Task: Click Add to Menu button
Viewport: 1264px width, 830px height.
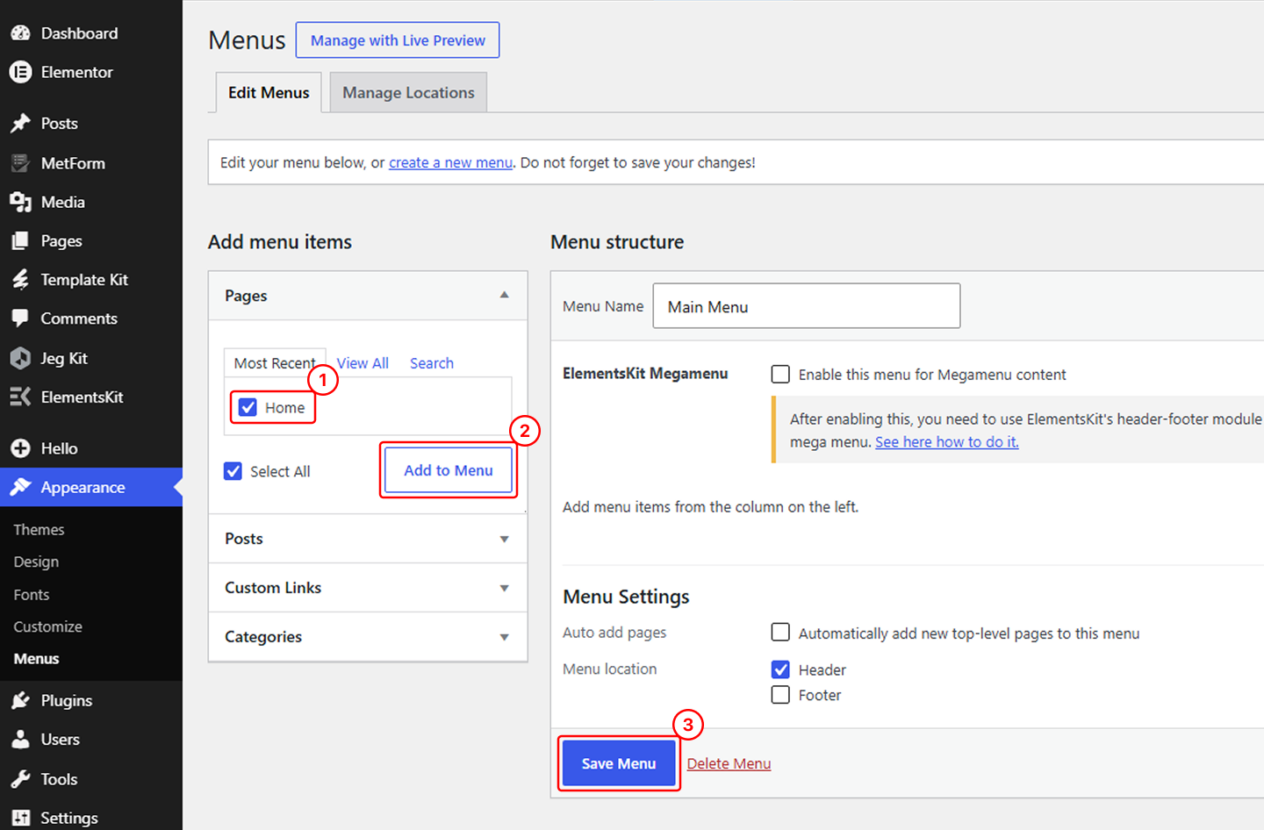Action: (449, 470)
